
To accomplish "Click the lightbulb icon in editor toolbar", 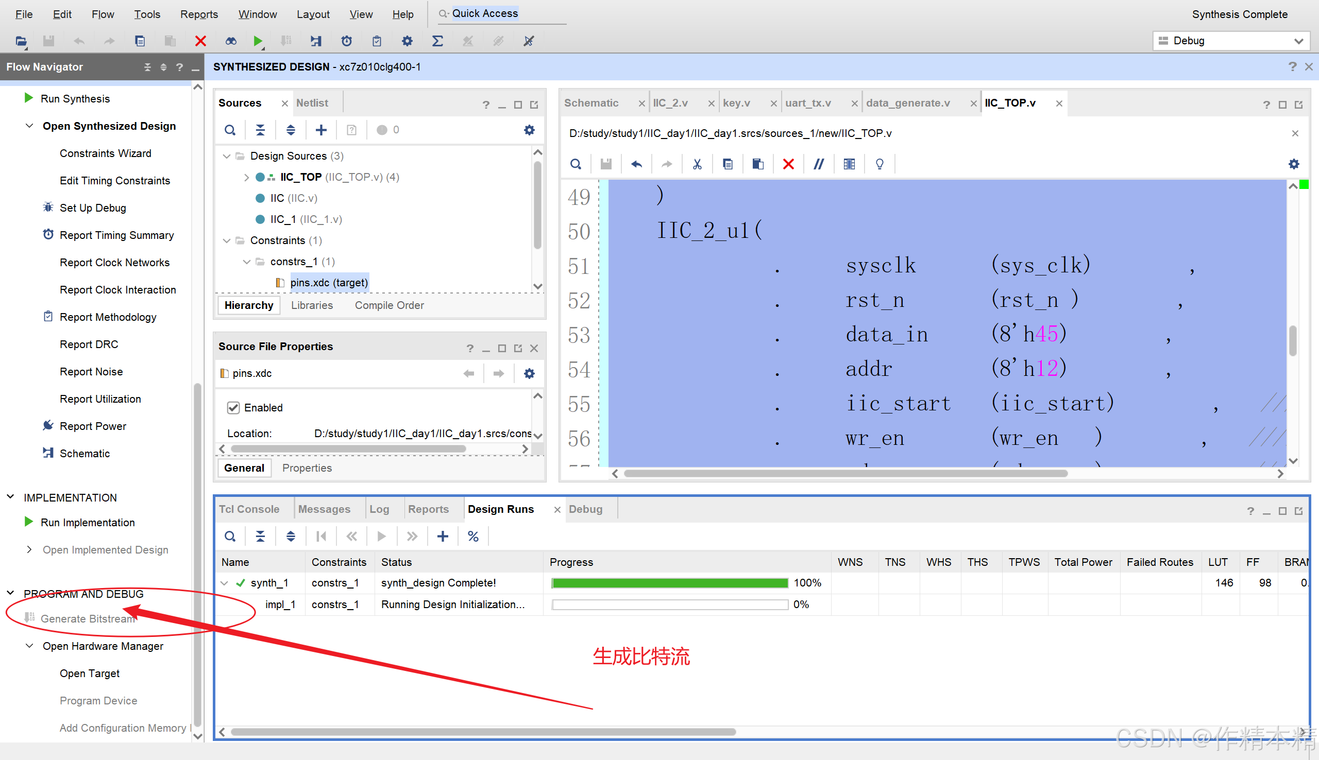I will (880, 164).
